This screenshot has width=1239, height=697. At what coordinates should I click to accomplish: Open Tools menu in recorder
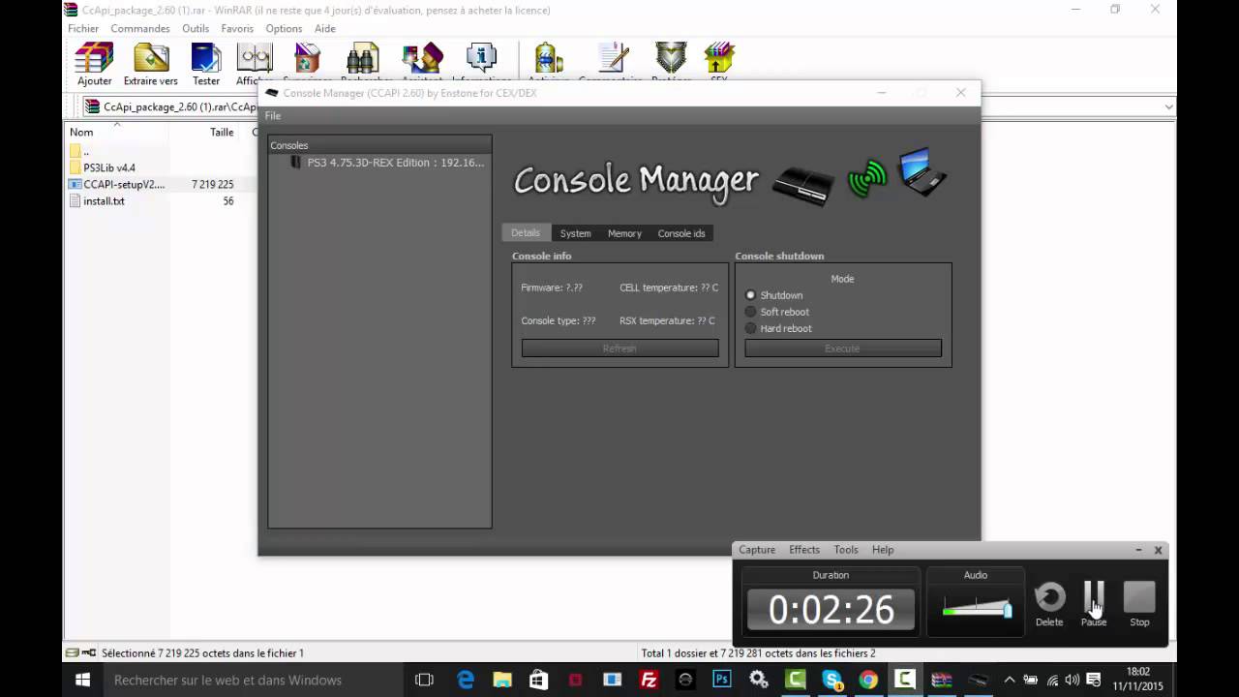(x=846, y=550)
